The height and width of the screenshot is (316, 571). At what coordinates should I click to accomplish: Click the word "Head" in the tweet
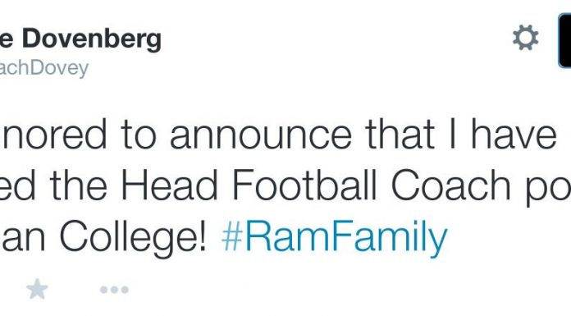(x=169, y=185)
